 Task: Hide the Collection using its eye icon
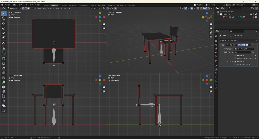pos(253,14)
